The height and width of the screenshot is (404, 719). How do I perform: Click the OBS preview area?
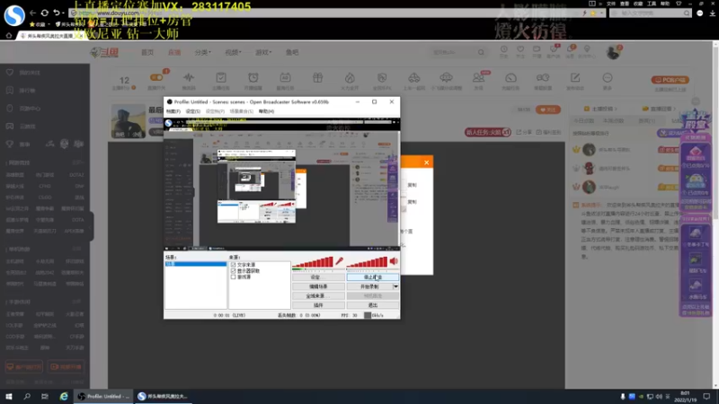[282, 184]
